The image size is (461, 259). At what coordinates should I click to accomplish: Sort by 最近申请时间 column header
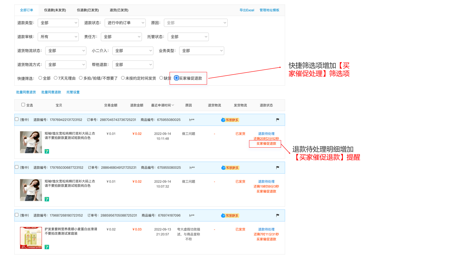click(163, 105)
